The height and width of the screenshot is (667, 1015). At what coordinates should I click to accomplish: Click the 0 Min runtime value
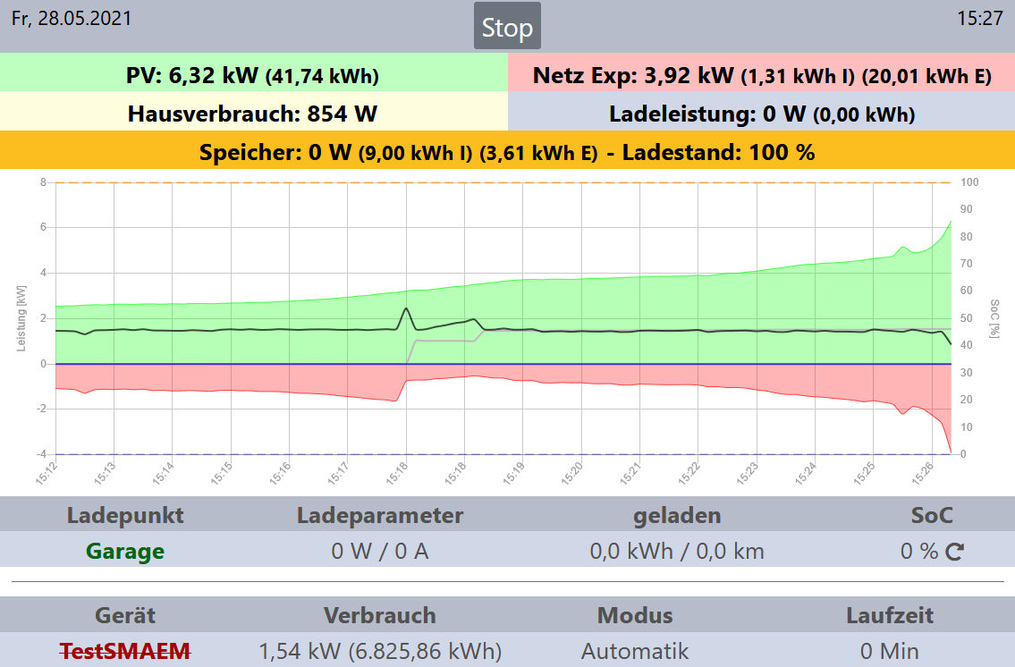coord(890,651)
